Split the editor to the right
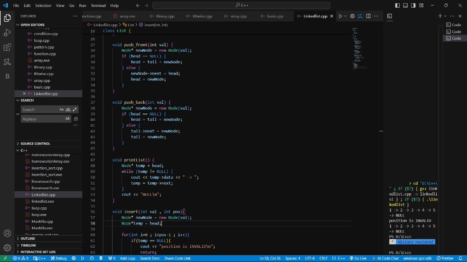Image resolution: width=467 pixels, height=262 pixels. (x=368, y=16)
